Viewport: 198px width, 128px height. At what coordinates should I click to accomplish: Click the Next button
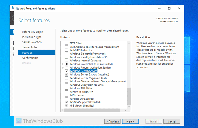pyautogui.click(x=130, y=122)
